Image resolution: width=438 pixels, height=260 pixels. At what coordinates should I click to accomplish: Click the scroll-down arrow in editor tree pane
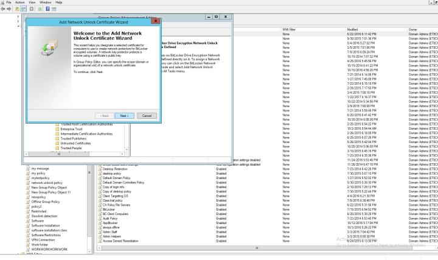[127, 150]
